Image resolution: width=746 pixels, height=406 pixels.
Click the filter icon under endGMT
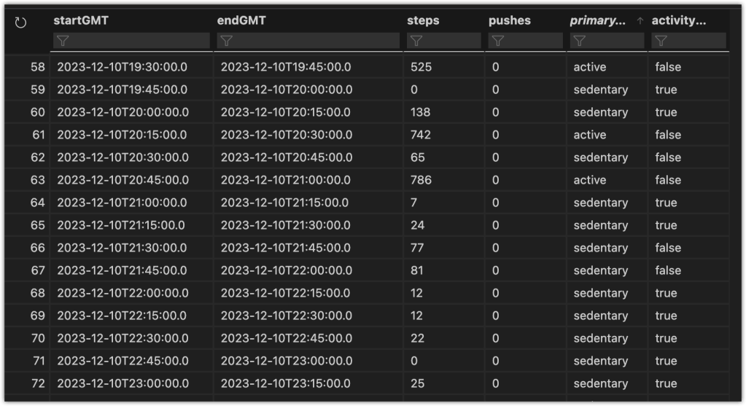coord(226,41)
